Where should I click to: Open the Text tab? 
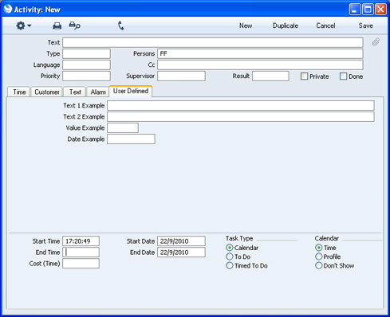[75, 92]
